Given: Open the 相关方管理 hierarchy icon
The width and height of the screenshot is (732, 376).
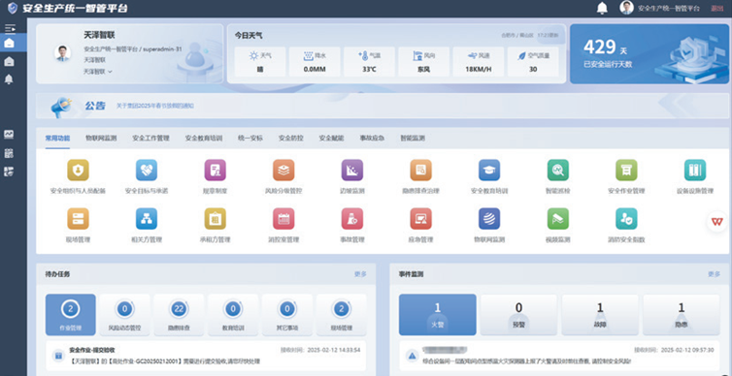Looking at the screenshot, I should 147,218.
